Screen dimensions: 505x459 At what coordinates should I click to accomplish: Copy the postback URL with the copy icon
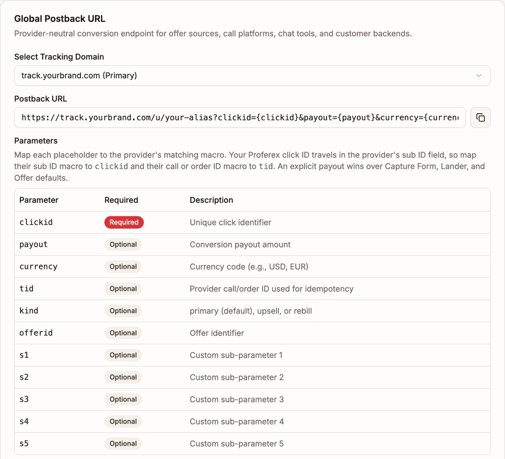point(480,118)
